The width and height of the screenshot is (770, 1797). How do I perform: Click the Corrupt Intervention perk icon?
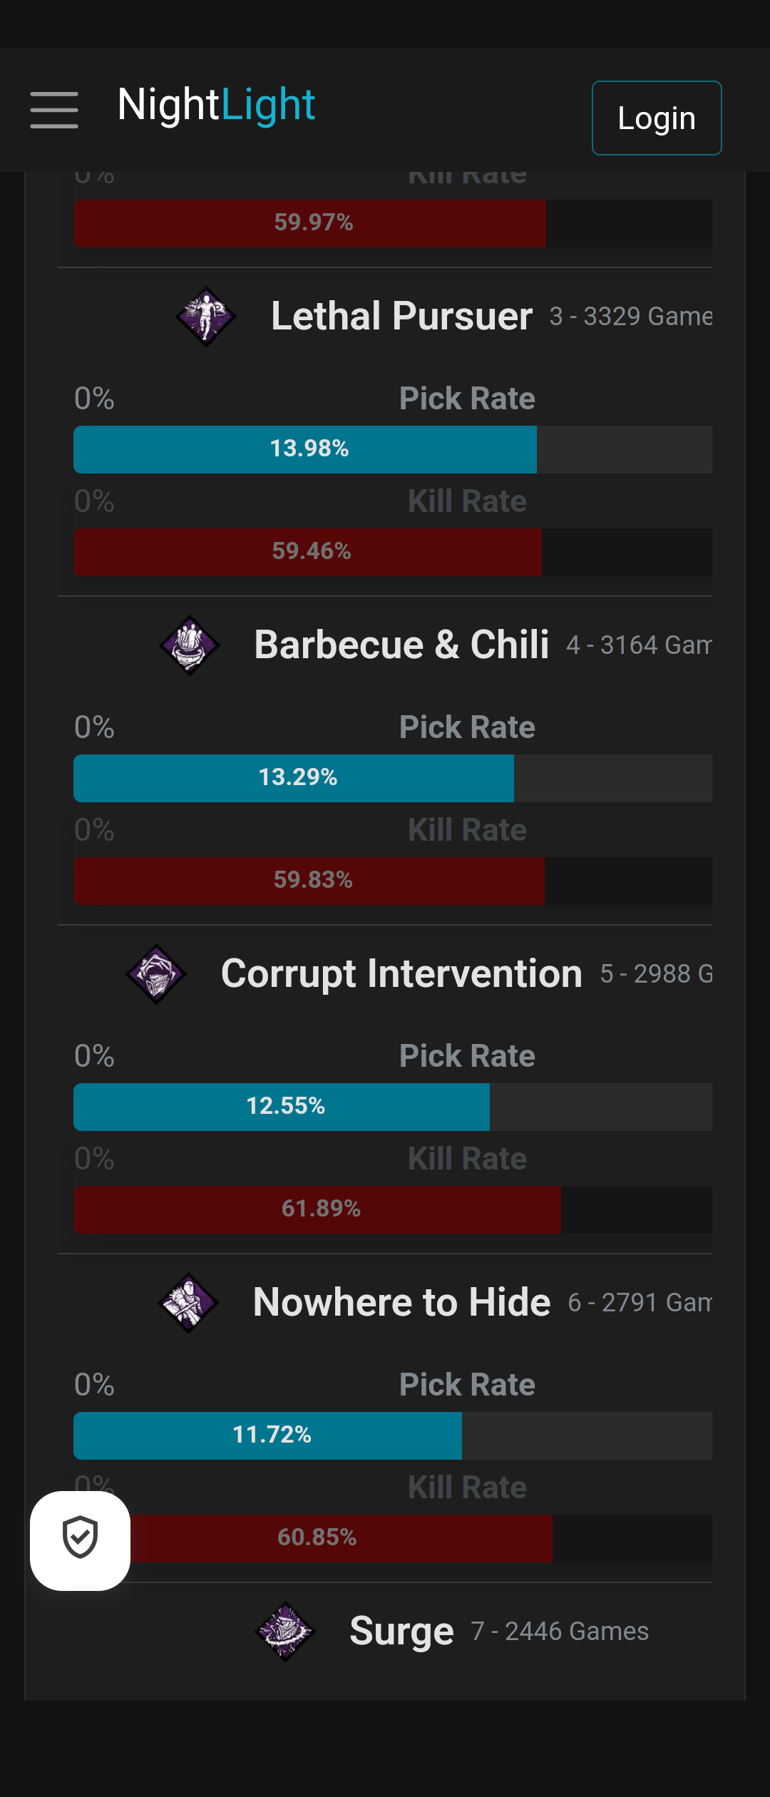156,974
